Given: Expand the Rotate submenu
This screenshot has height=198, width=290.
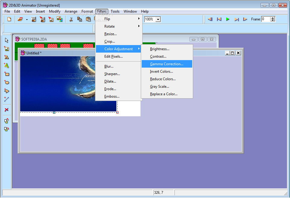Looking at the screenshot, I should click(x=119, y=26).
